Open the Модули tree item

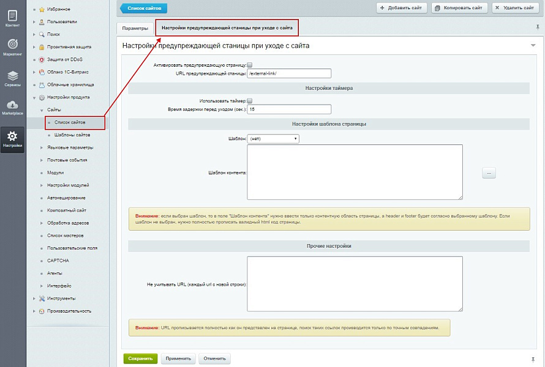(x=55, y=172)
